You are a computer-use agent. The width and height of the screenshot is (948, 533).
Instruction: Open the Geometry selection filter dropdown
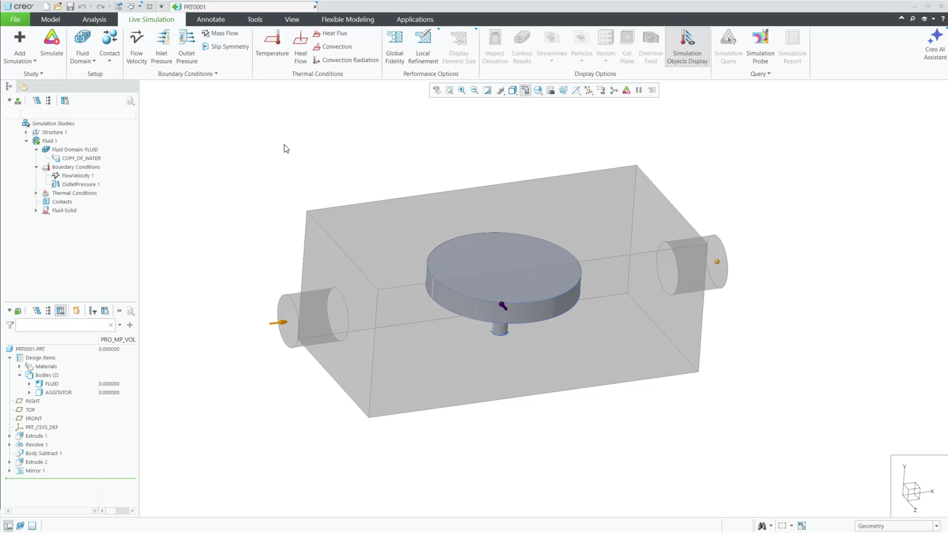tap(936, 526)
